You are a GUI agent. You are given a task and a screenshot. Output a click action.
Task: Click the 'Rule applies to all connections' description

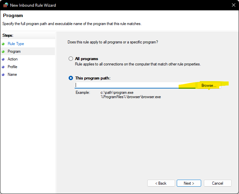(138, 64)
